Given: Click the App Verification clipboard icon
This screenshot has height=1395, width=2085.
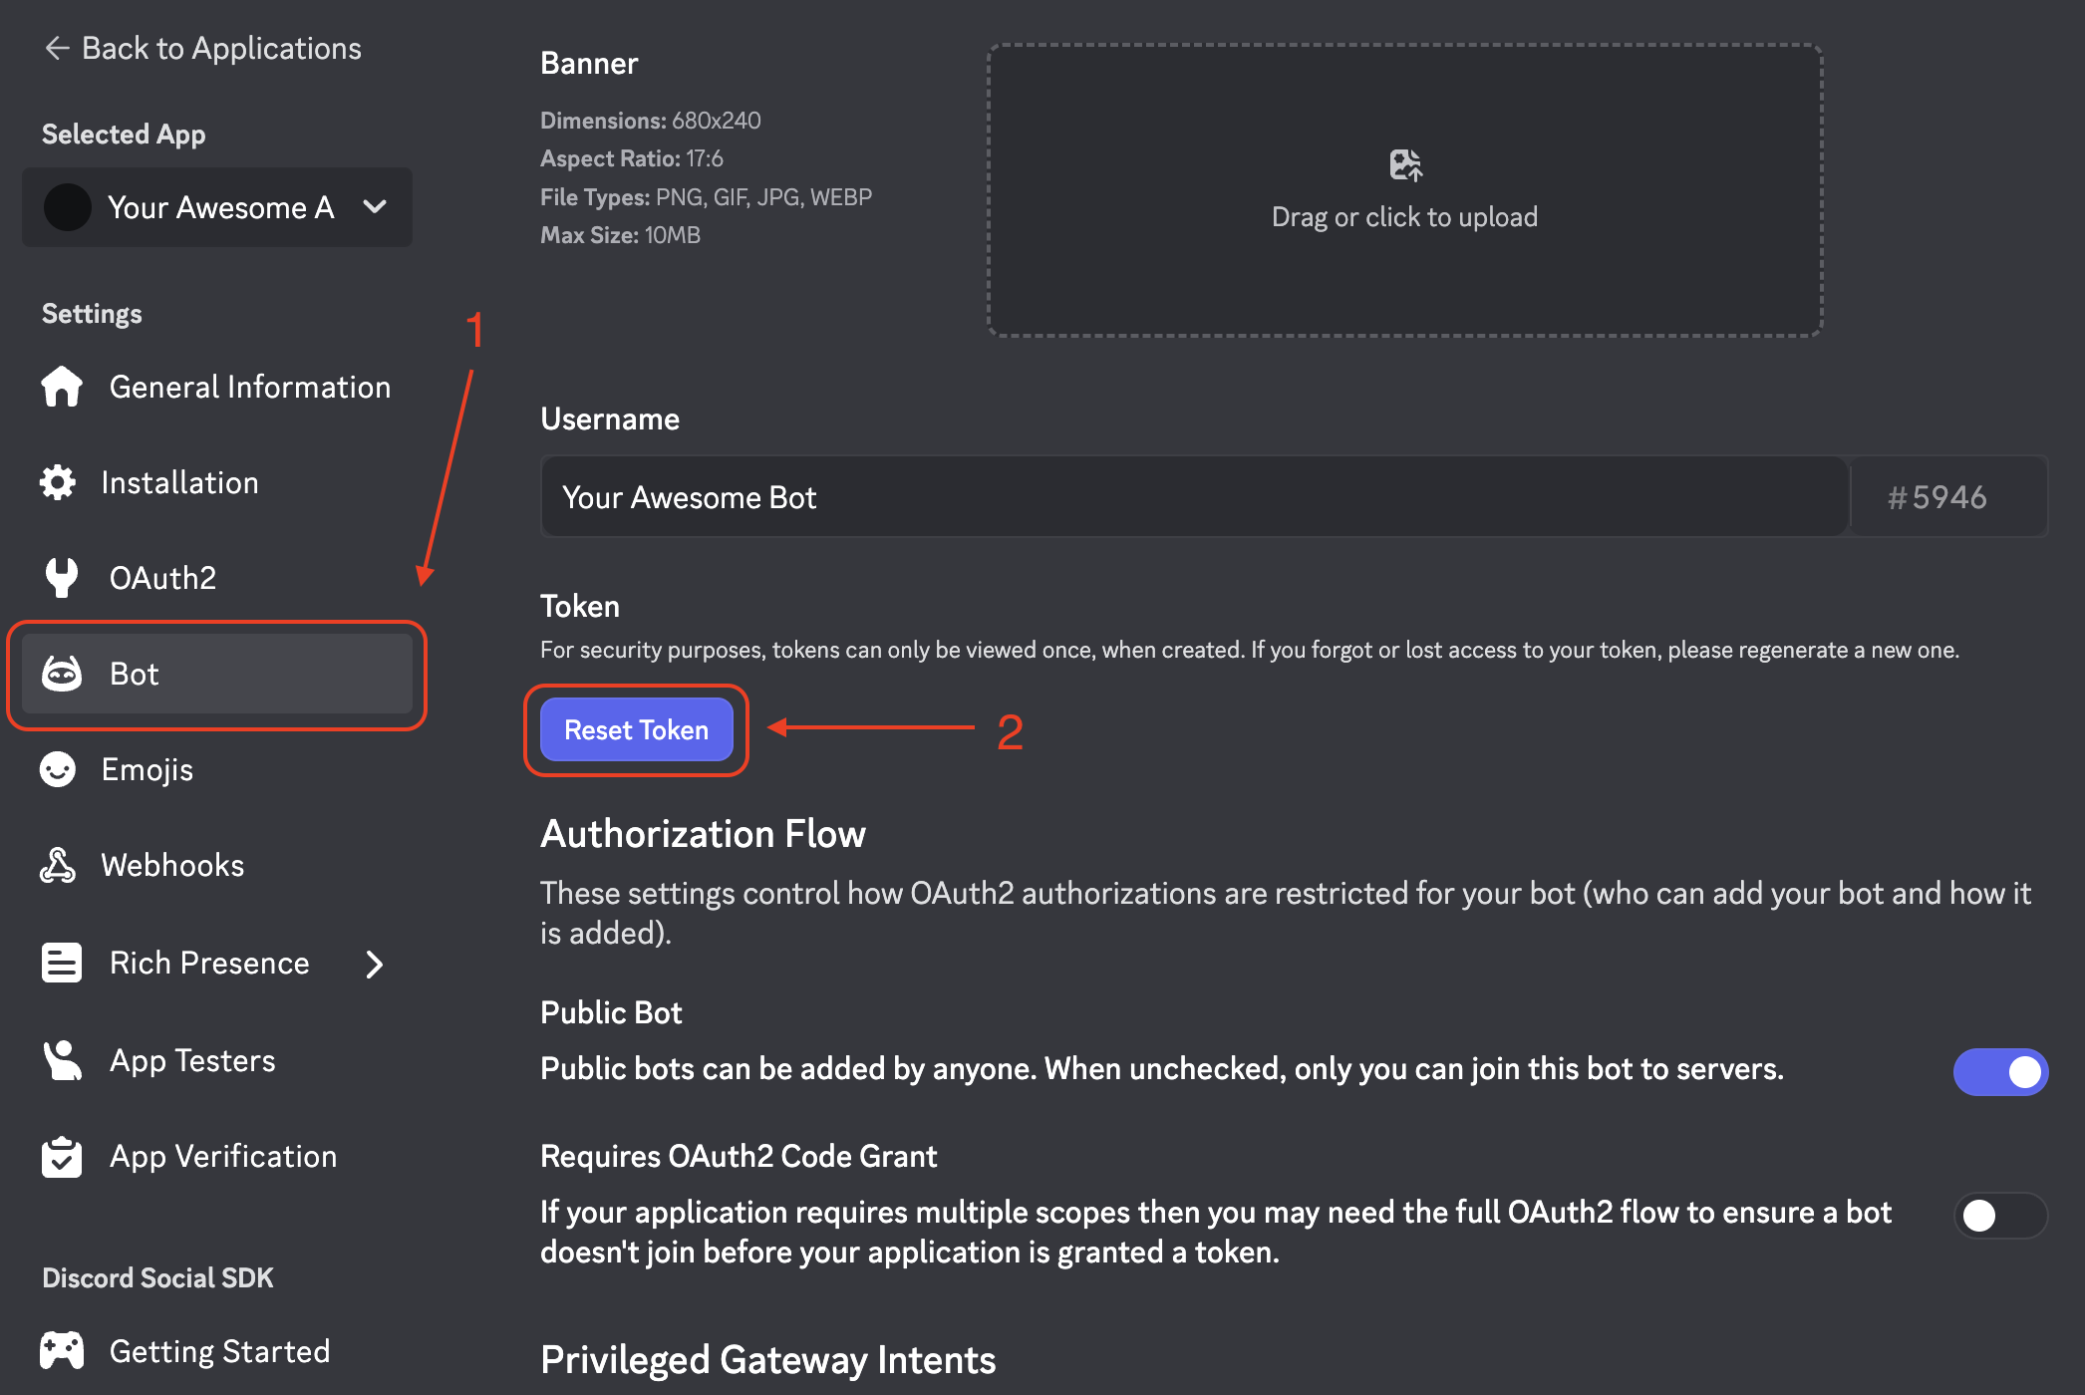Looking at the screenshot, I should (x=62, y=1156).
